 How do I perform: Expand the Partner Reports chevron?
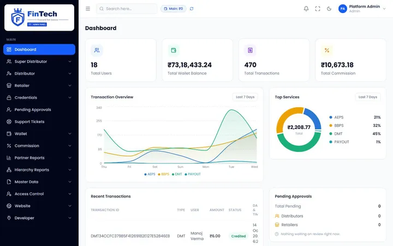70,158
